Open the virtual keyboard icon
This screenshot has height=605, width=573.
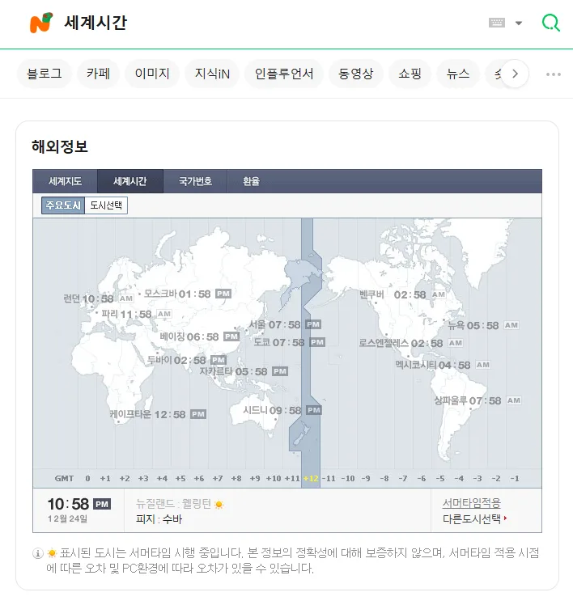[x=497, y=23]
